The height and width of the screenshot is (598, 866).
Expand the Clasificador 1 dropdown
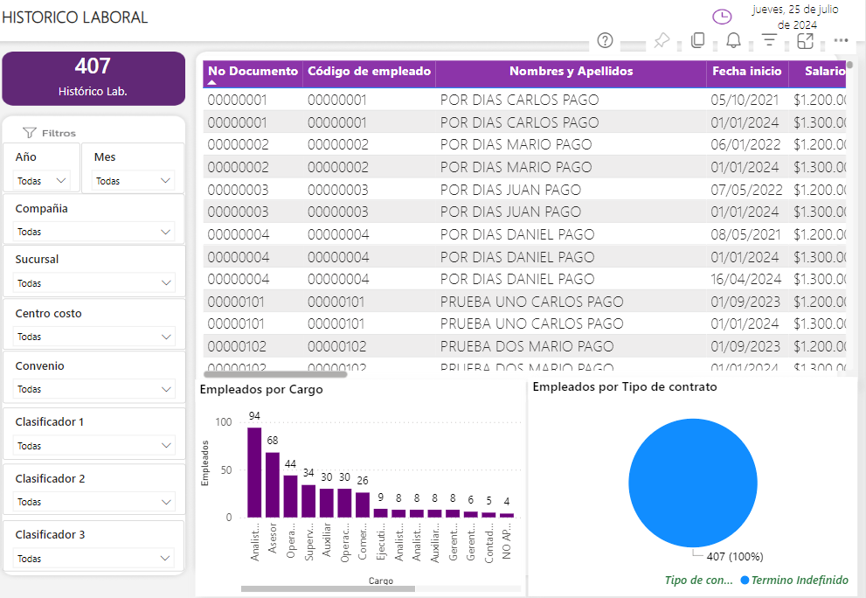(x=94, y=446)
